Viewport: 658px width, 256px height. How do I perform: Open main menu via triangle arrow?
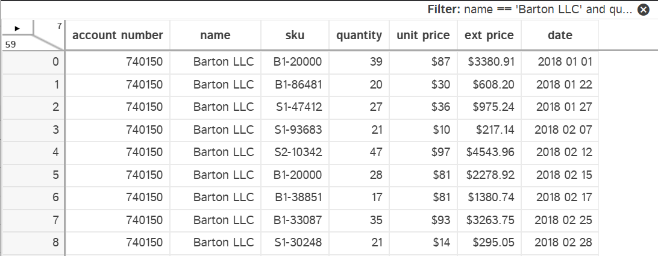point(17,28)
